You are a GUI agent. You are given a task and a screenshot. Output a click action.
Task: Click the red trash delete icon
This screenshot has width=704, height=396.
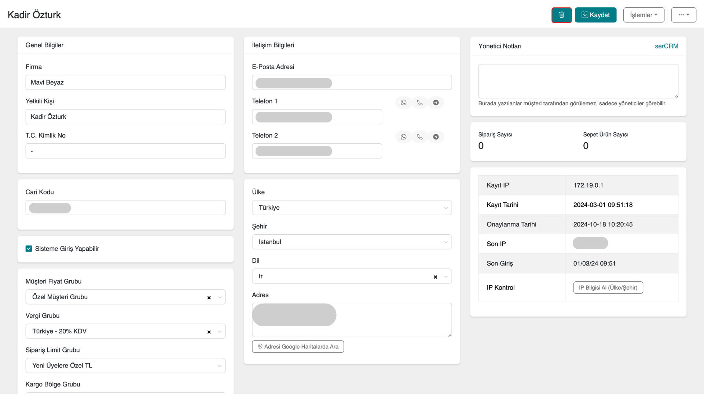pos(561,15)
